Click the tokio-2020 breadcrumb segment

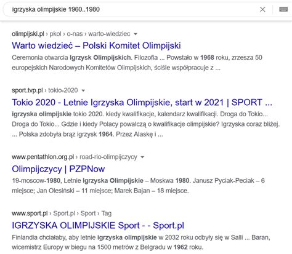[63, 90]
